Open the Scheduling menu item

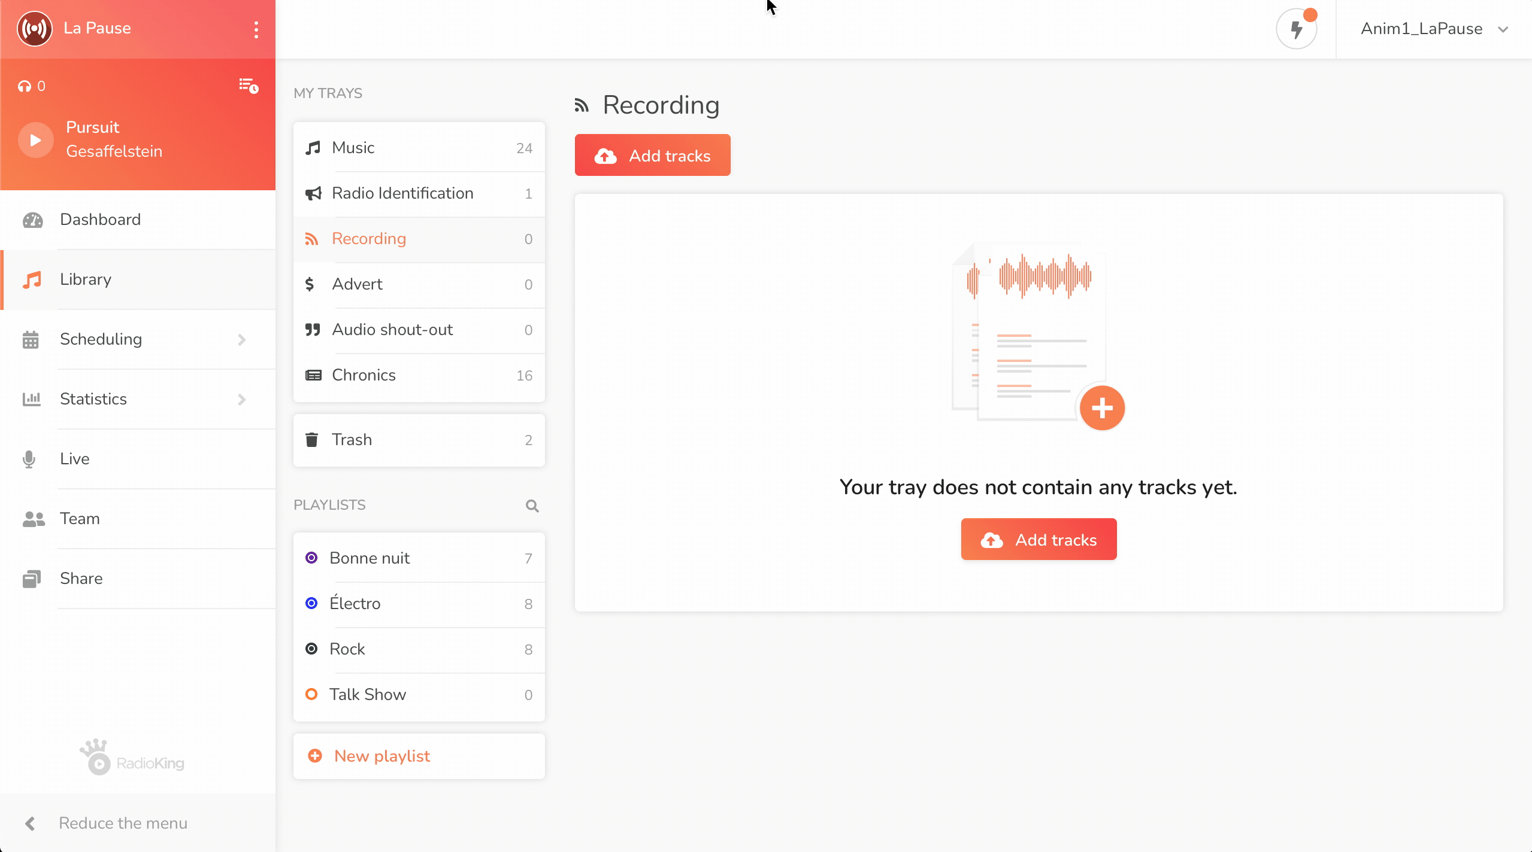pyautogui.click(x=138, y=339)
